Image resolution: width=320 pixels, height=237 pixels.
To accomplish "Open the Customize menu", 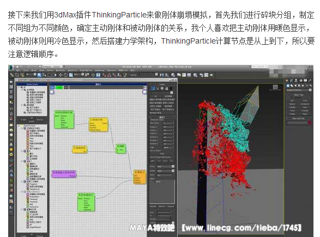I will point(111,70).
